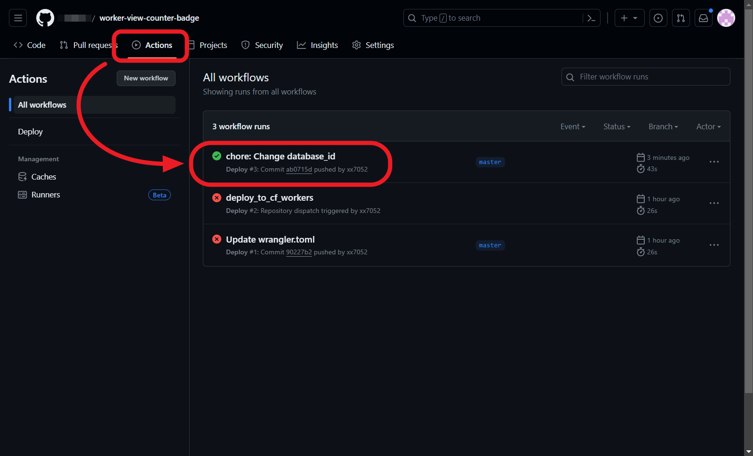
Task: Expand the Status filter dropdown
Action: (x=617, y=126)
